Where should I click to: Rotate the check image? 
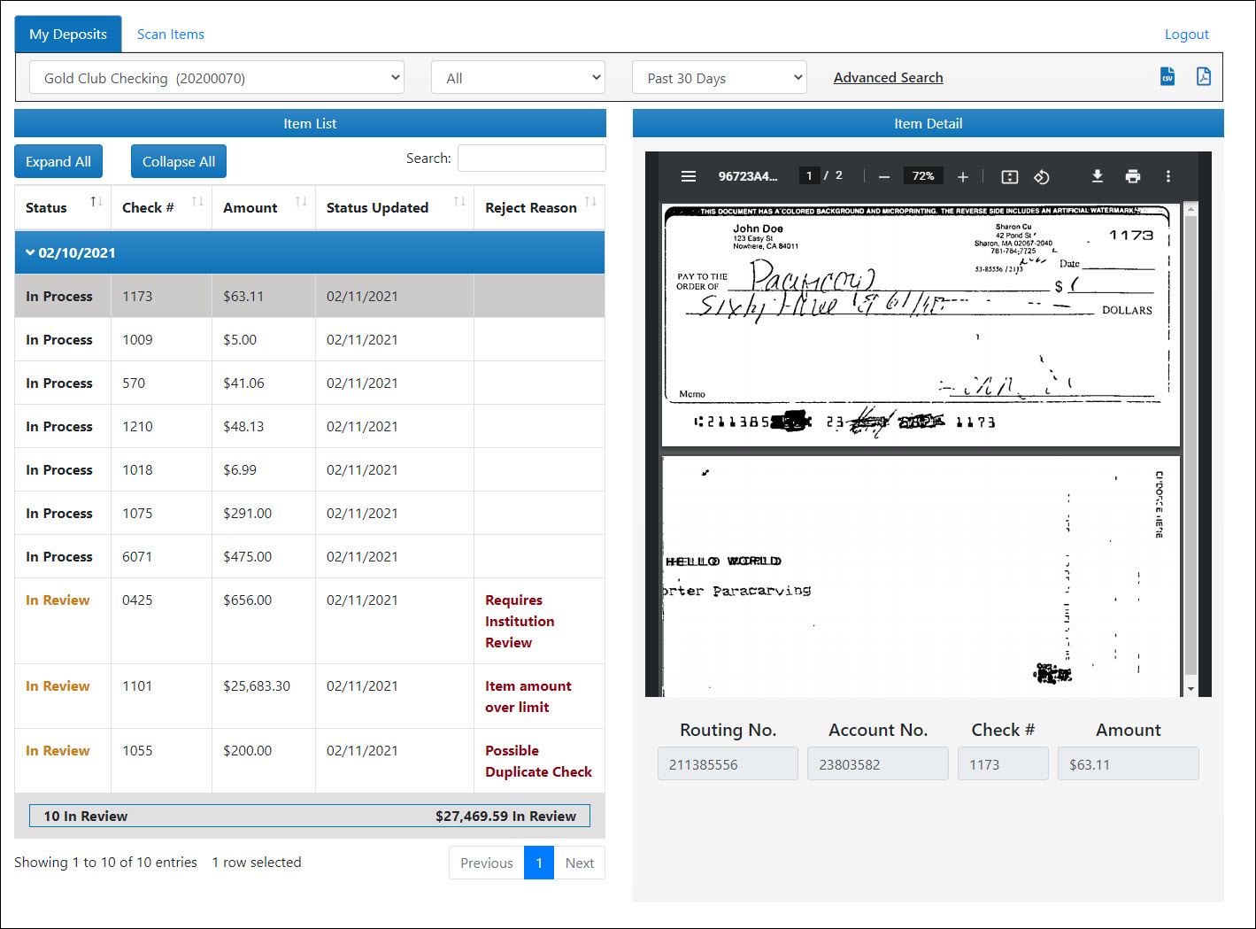pos(1042,176)
